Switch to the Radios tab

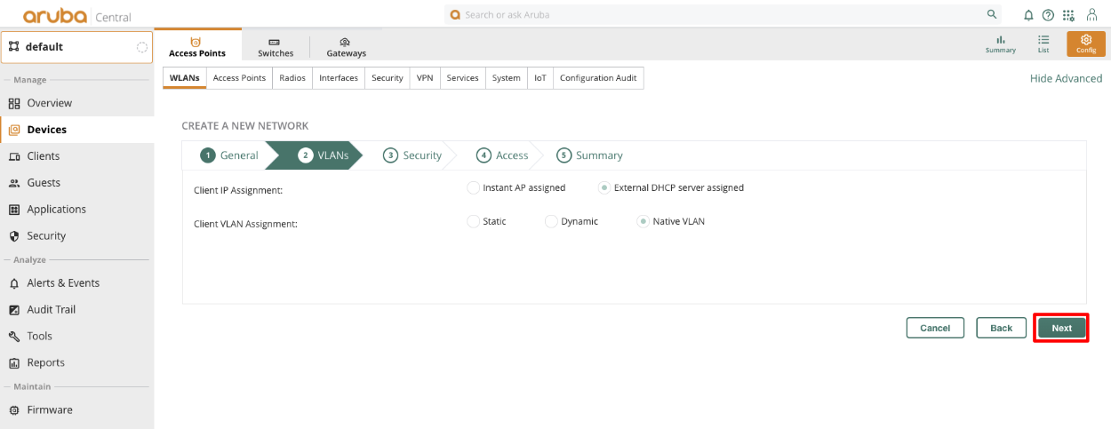coord(292,78)
